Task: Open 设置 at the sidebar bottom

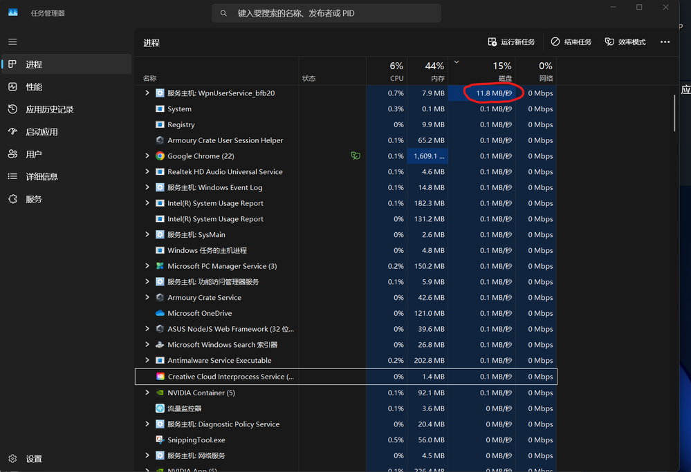Action: 67,459
